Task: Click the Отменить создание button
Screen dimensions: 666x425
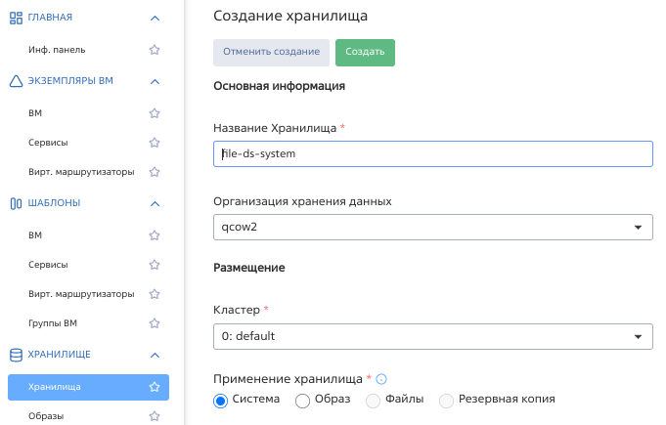Action: (x=272, y=53)
